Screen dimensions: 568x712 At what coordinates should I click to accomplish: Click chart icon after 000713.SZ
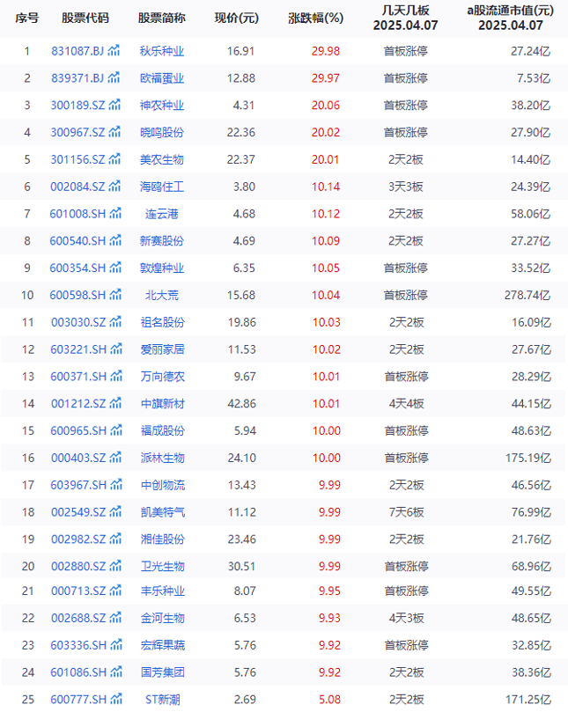tap(116, 591)
